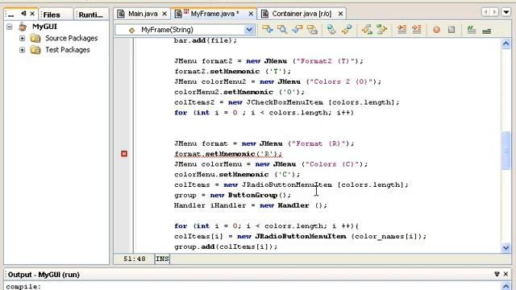Click the 'colorMenu2.setMnemonic ('O');' line
516x290 pixels.
pos(239,92)
